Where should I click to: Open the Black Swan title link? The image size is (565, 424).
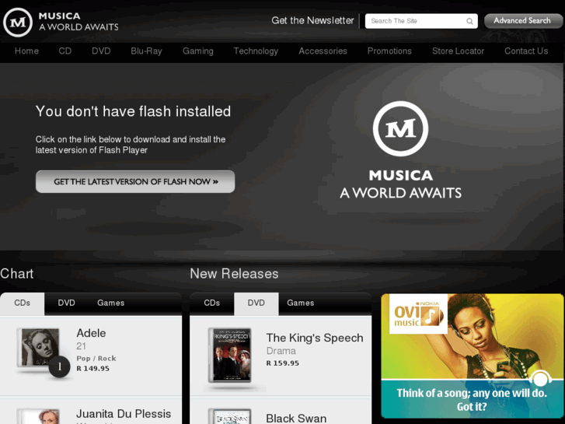pyautogui.click(x=296, y=419)
